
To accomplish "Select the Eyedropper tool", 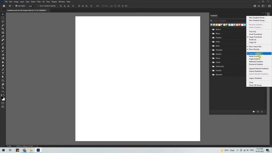I will (x=3, y=36).
